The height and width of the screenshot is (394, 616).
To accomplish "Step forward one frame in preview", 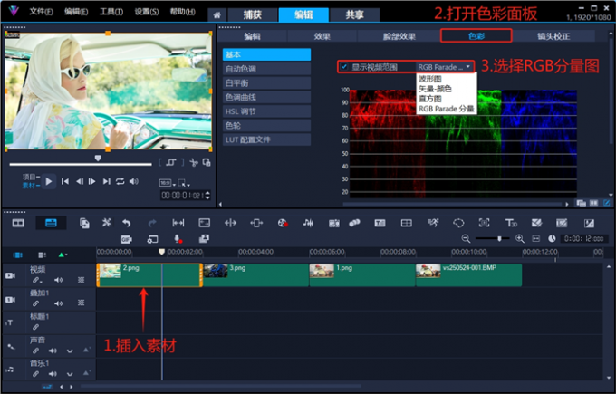I will tap(91, 181).
